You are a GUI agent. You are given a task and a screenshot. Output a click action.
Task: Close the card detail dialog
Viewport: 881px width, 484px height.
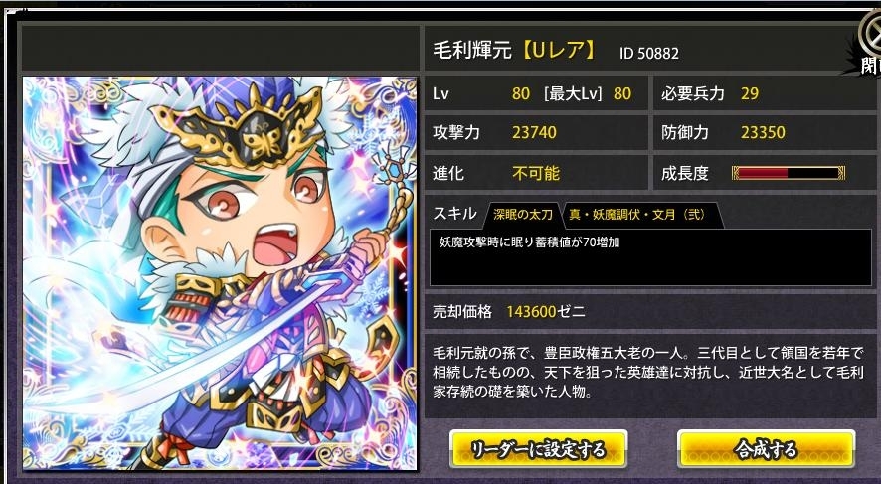[870, 44]
